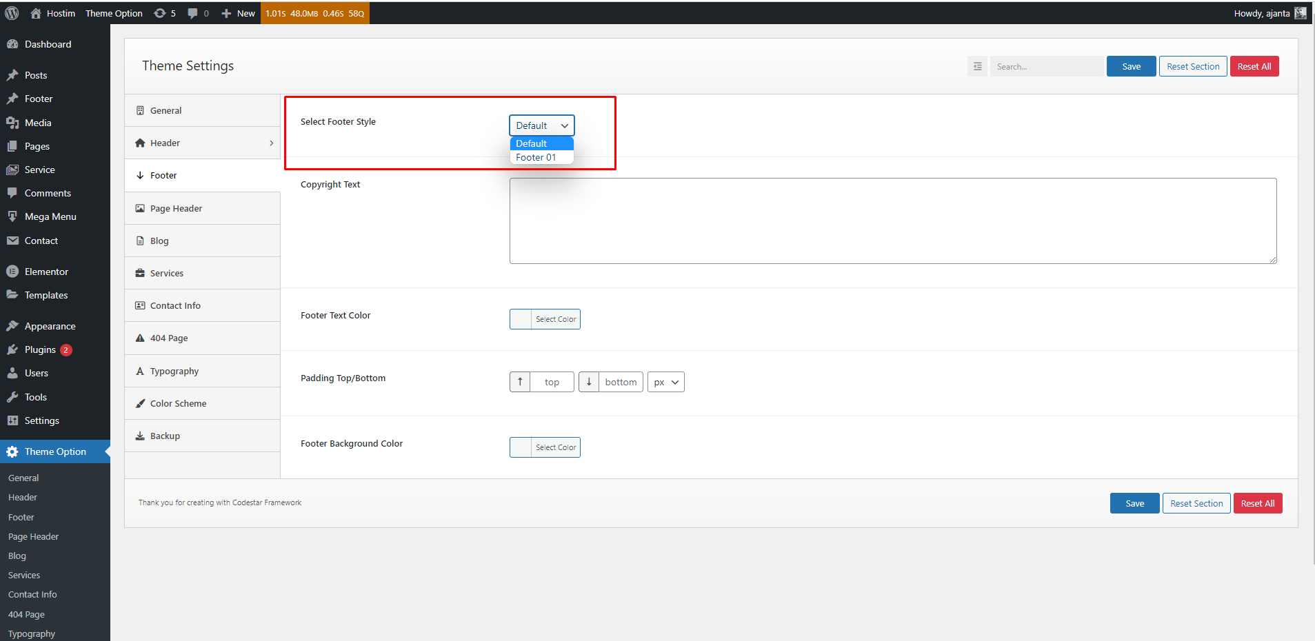The image size is (1315, 641).
Task: Click the user avatar next to Howdy, ajanta
Action: (1300, 13)
